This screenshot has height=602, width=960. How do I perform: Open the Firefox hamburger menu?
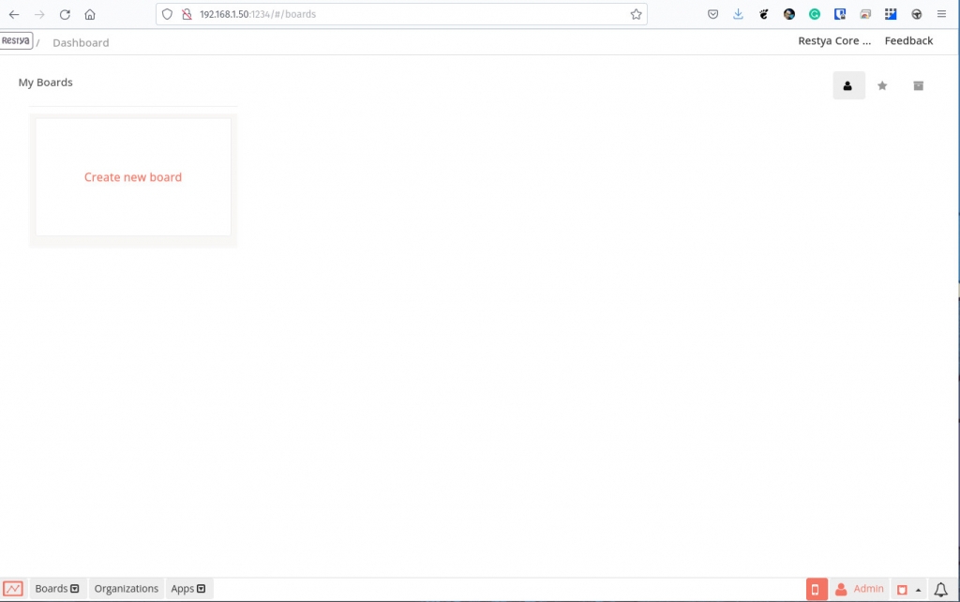tap(941, 14)
